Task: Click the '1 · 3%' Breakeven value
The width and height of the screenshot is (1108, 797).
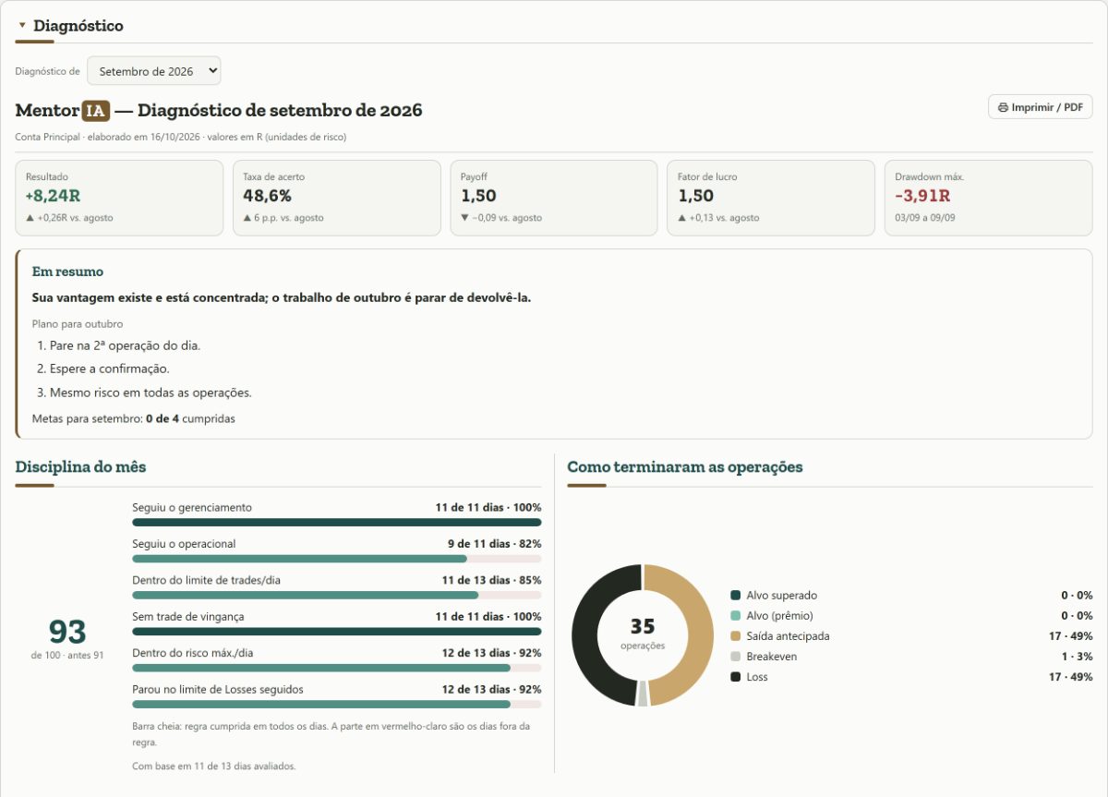Action: coord(1078,657)
